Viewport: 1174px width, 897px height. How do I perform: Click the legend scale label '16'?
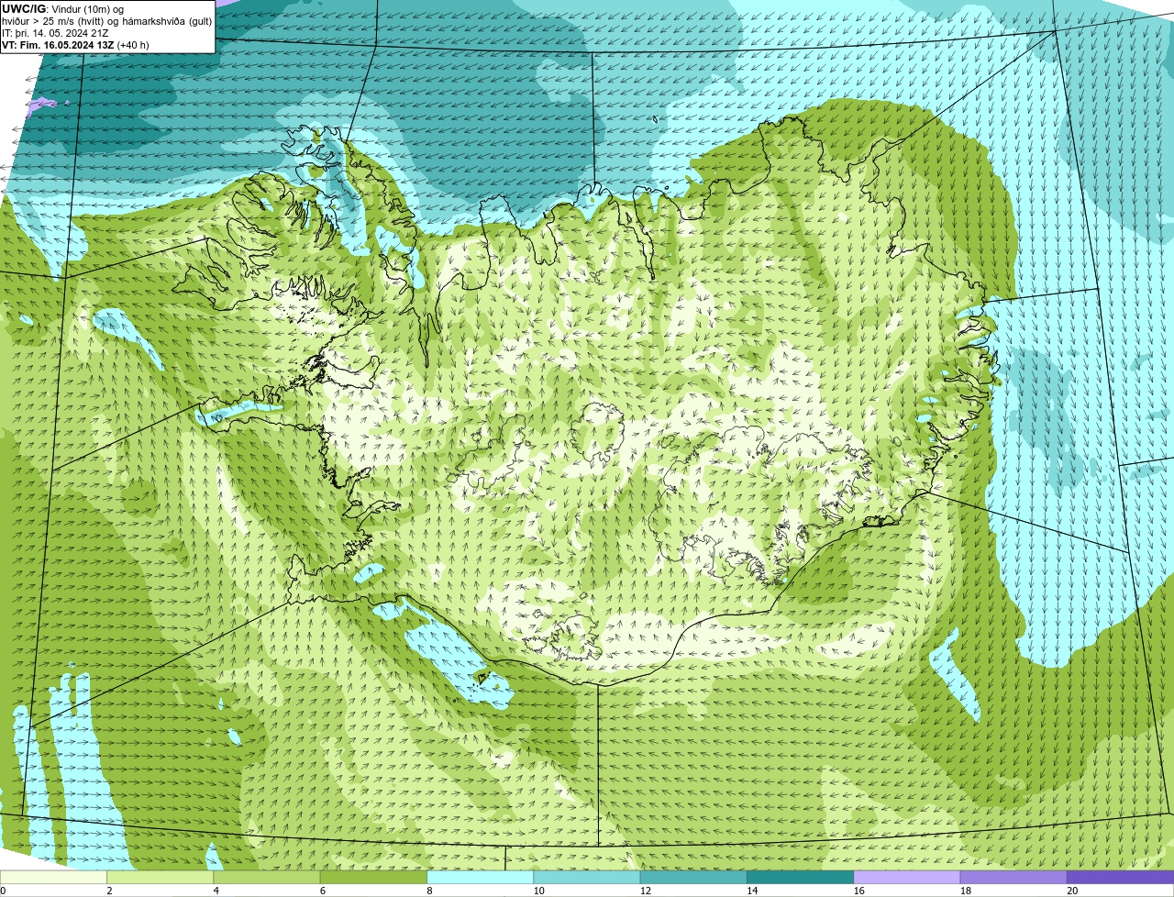pos(859,891)
